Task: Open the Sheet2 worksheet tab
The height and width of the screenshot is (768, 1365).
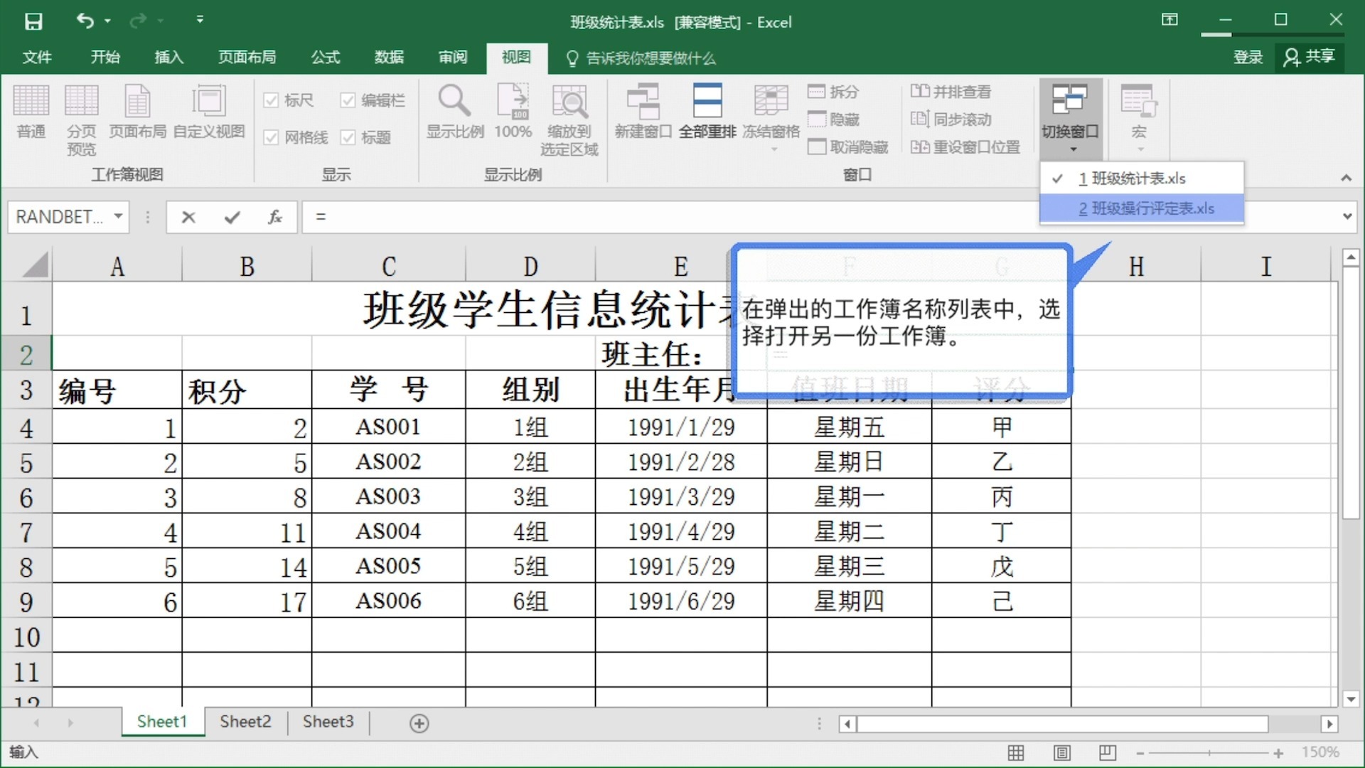Action: click(x=245, y=722)
